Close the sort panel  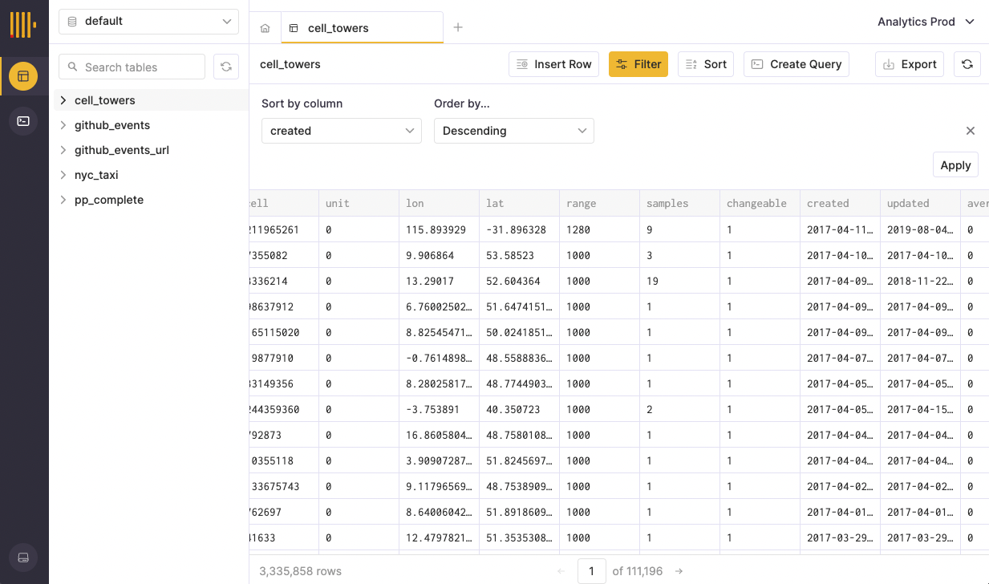[970, 131]
